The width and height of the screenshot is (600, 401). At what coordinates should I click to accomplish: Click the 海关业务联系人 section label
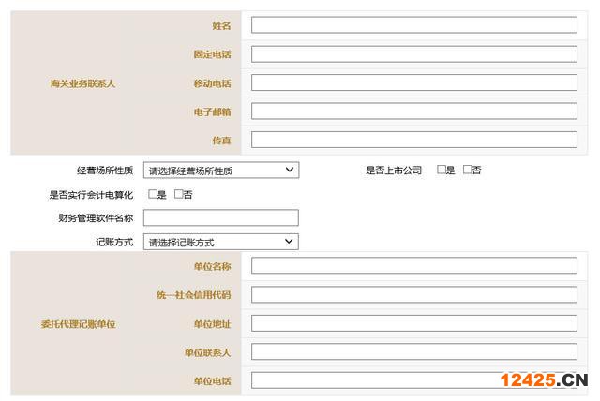tap(82, 83)
